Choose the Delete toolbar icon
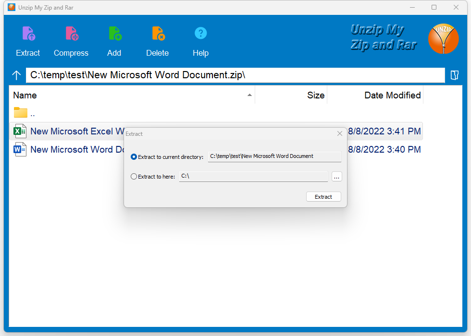 coord(158,33)
